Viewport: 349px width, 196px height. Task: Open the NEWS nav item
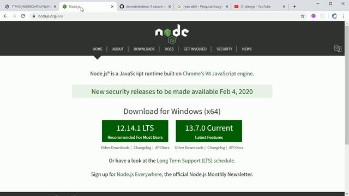coord(247,49)
